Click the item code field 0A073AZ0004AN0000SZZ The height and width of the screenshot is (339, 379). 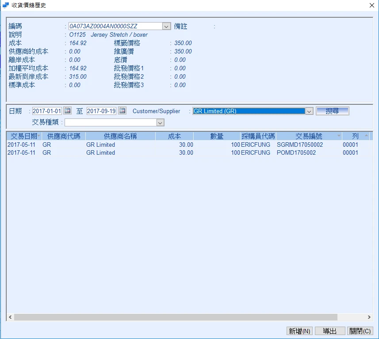(x=115, y=26)
